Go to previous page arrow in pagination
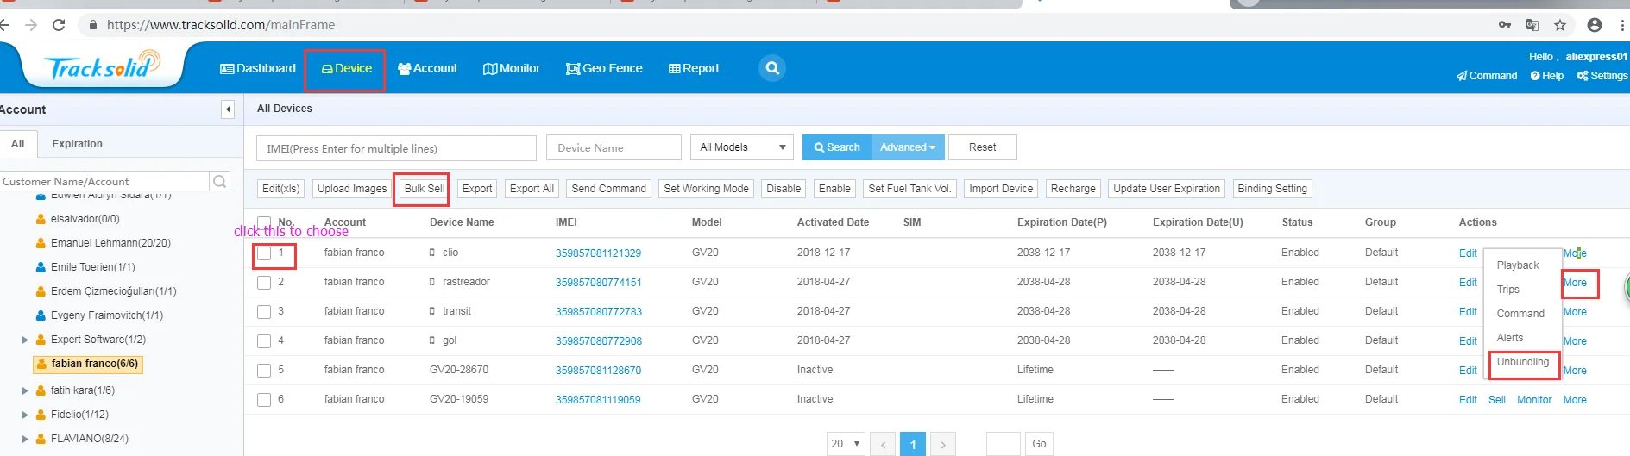Screen dimensions: 1630x456 (883, 444)
